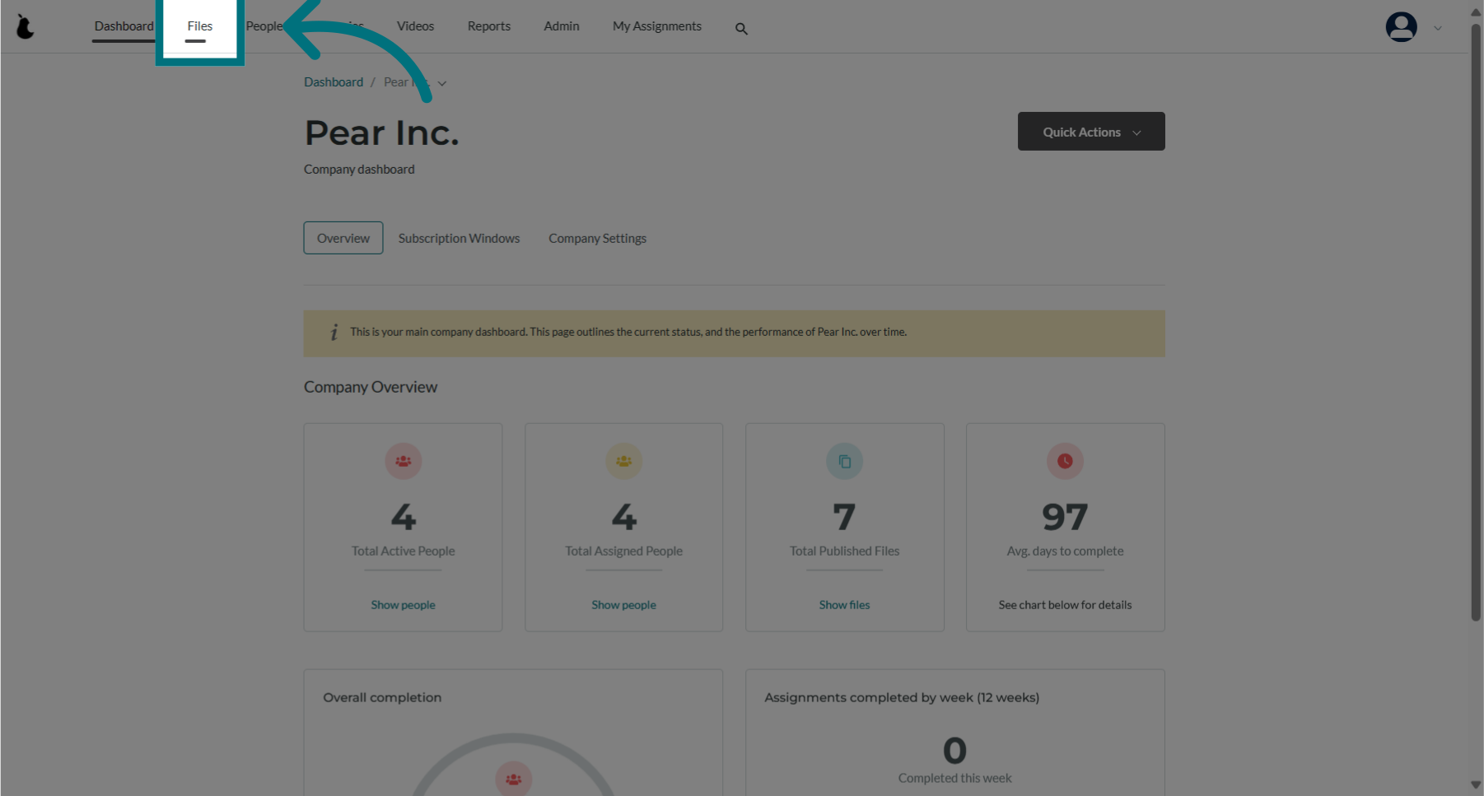Click the Total Active People icon
This screenshot has height=796, width=1484.
pyautogui.click(x=404, y=461)
